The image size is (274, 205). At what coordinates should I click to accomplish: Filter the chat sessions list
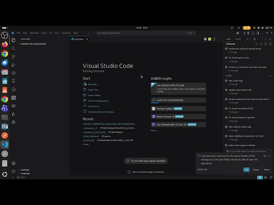(x=265, y=44)
